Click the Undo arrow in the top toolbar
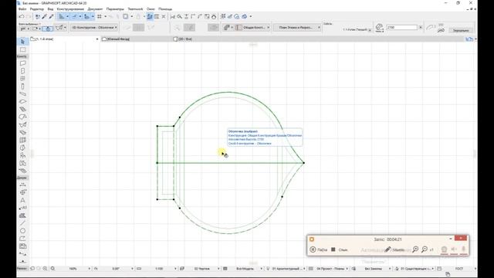The width and height of the screenshot is (494, 278). pyautogui.click(x=22, y=16)
